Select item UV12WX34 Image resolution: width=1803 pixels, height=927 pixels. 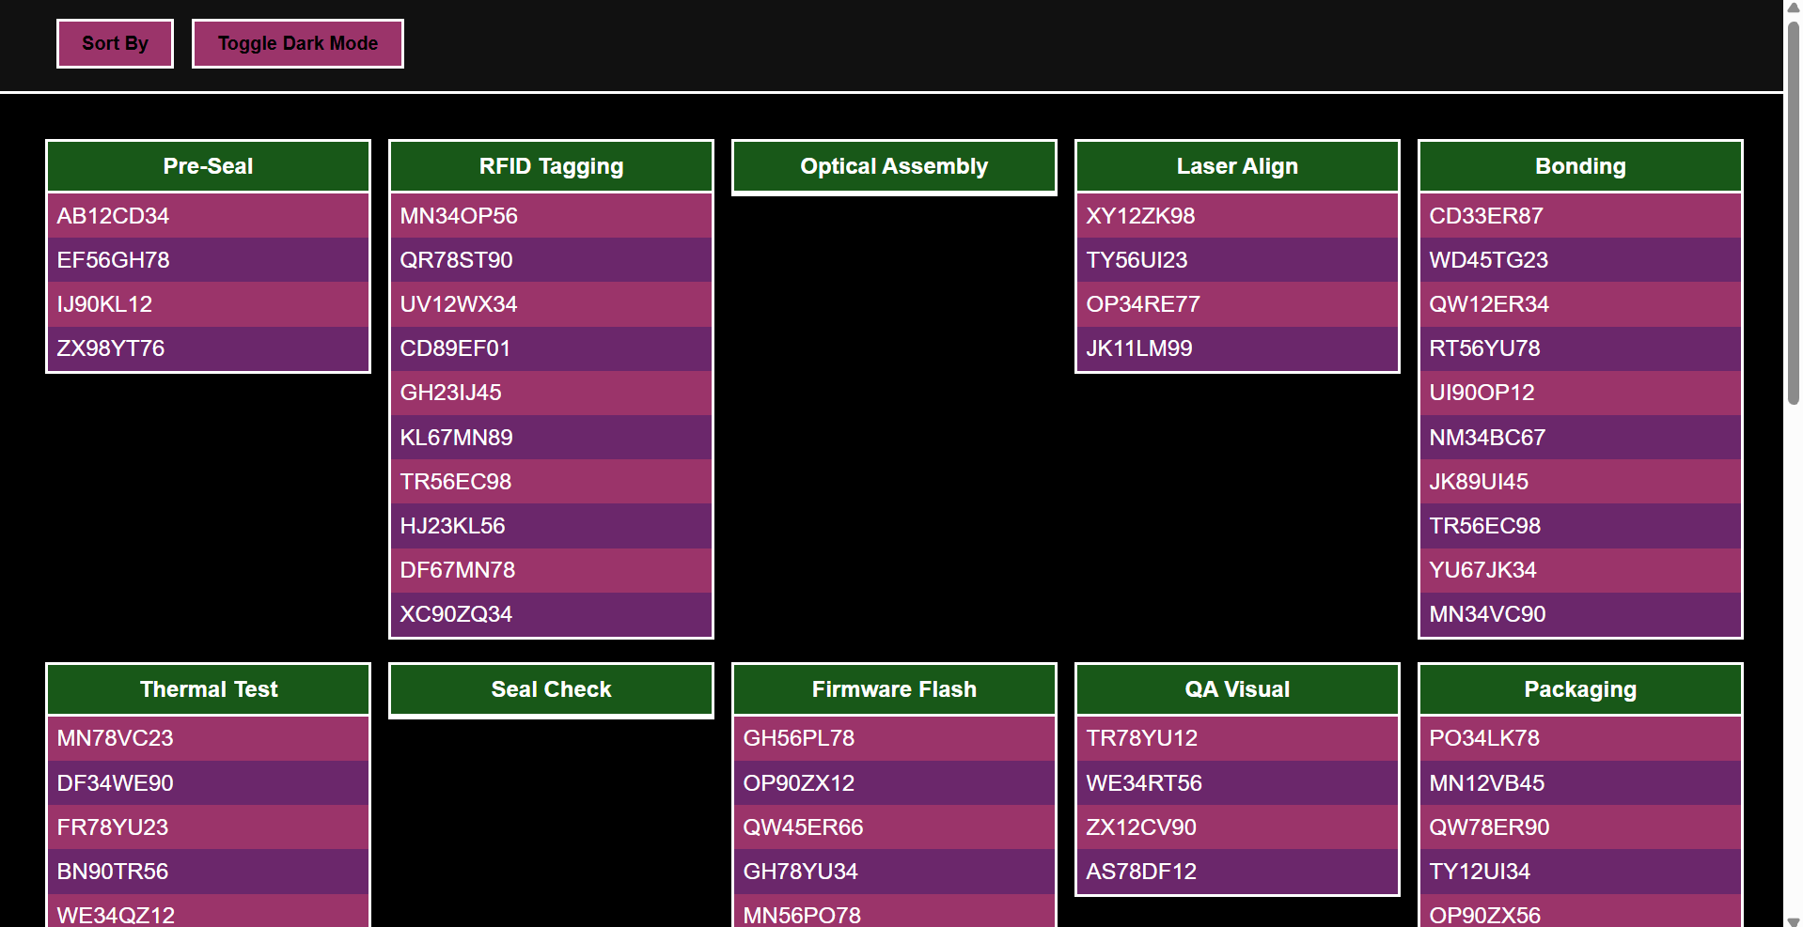click(551, 304)
